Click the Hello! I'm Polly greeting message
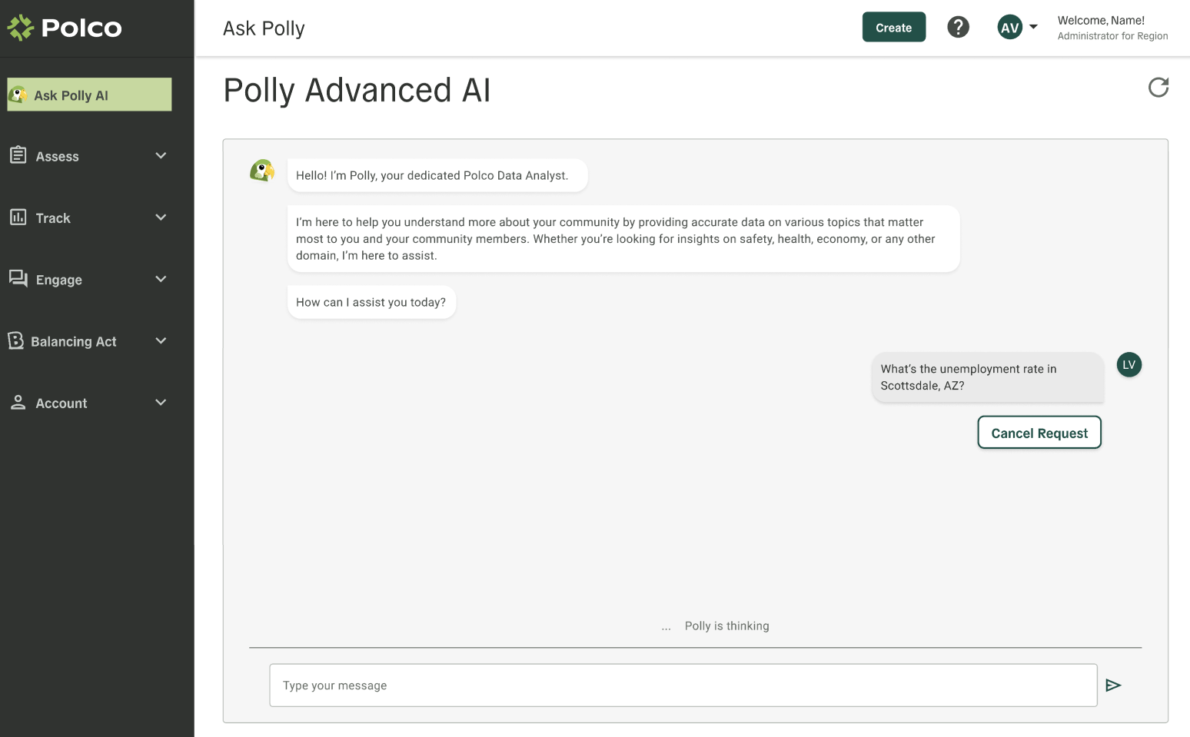This screenshot has height=737, width=1190. coord(437,175)
